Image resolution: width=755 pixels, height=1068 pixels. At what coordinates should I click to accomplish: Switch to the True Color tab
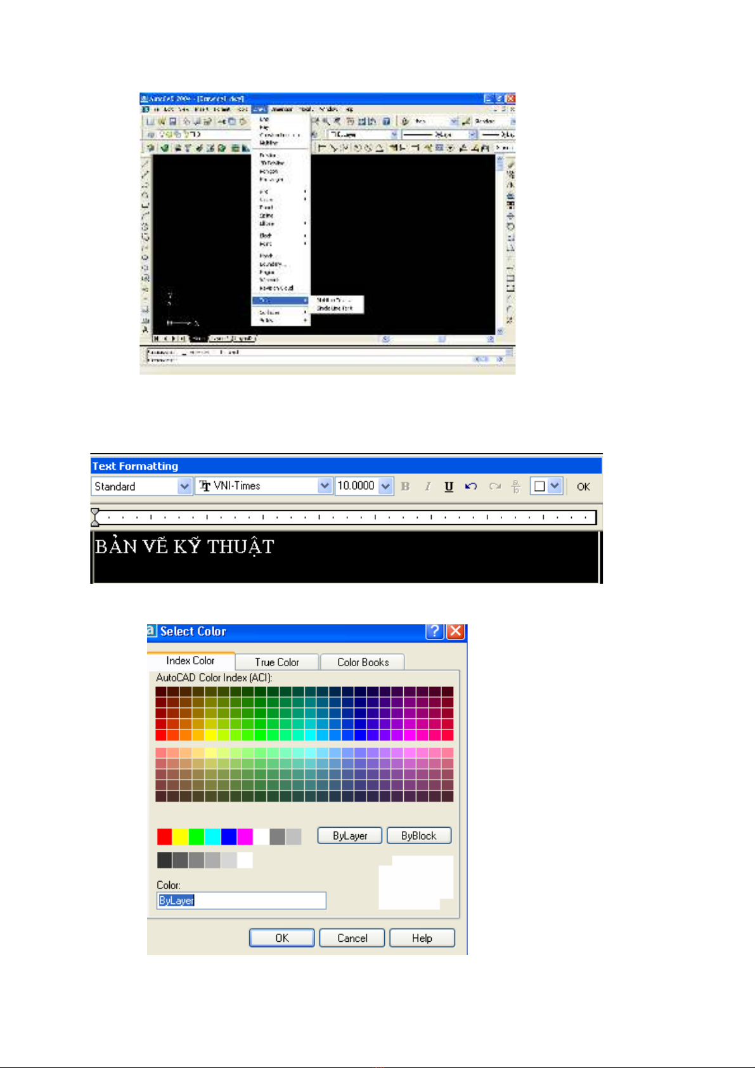point(277,662)
